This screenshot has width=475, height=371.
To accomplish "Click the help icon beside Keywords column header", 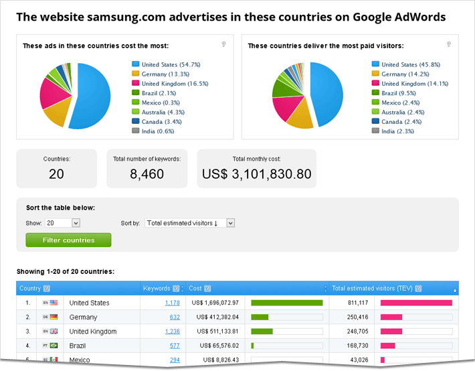I will click(176, 289).
